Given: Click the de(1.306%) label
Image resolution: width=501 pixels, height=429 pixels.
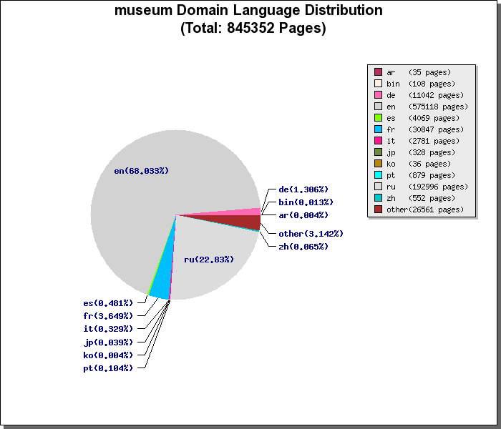Looking at the screenshot, I should [x=303, y=189].
